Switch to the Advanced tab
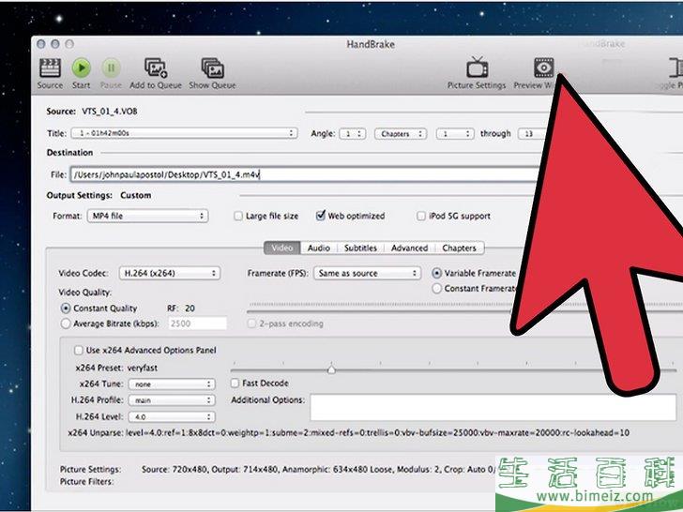 [x=409, y=248]
